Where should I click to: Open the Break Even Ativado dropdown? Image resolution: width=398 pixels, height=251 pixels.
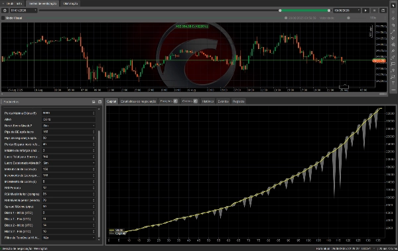coord(68,126)
